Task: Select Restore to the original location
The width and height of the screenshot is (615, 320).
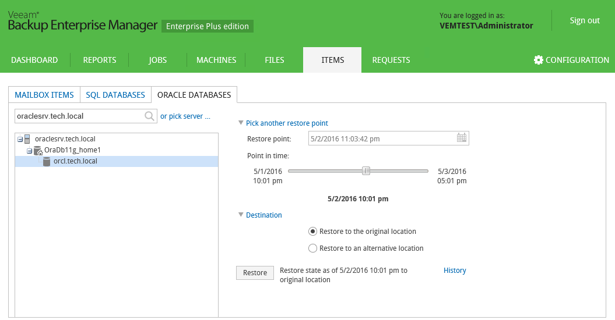Action: [312, 232]
